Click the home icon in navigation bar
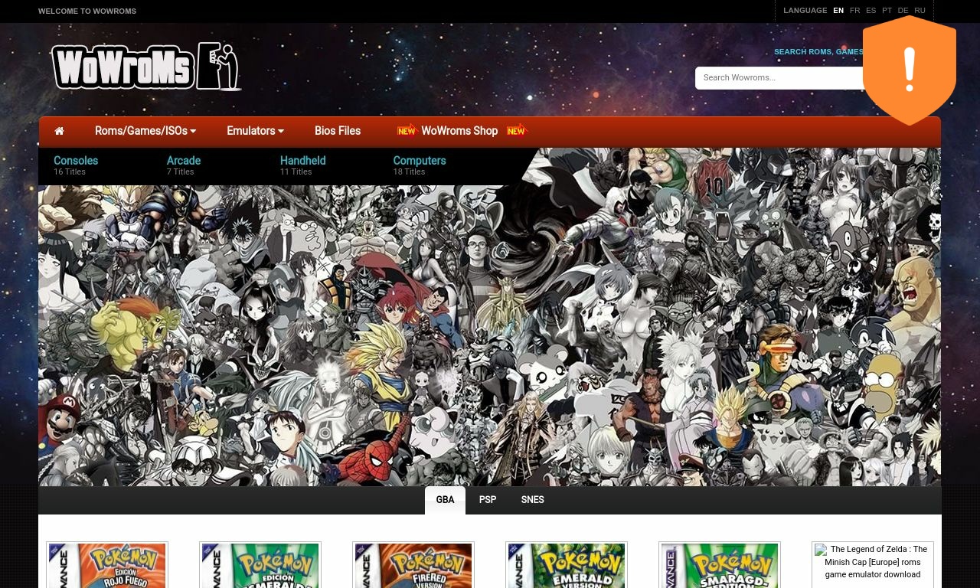The height and width of the screenshot is (588, 980). pyautogui.click(x=59, y=131)
